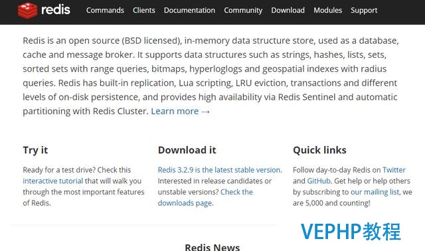Image resolution: width=425 pixels, height=251 pixels.
Task: Open the Check the downloads page link
Action: [x=205, y=197]
